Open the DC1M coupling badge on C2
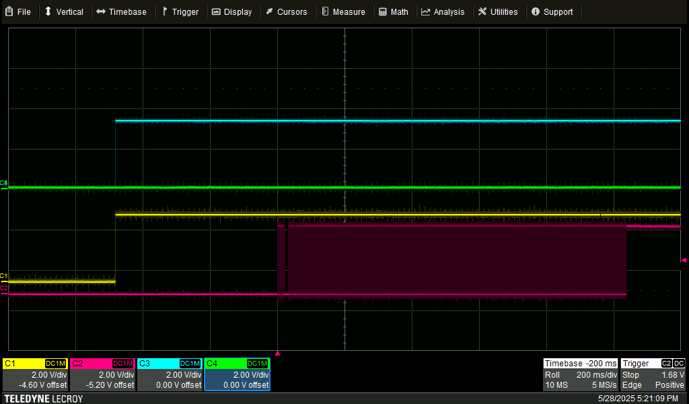Image resolution: width=689 pixels, height=404 pixels. 123,364
